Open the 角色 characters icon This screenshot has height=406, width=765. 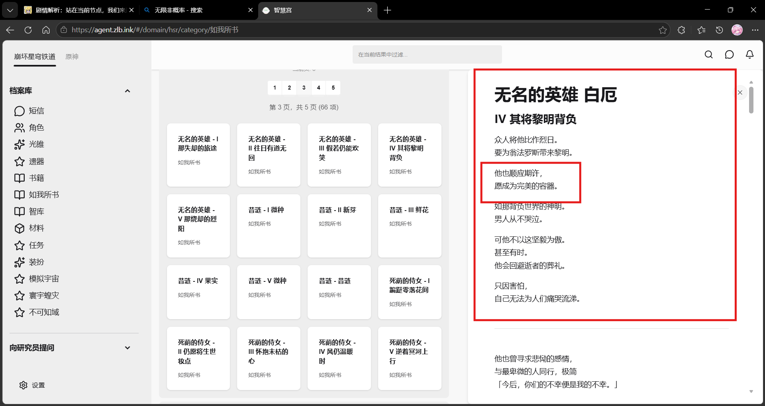(x=20, y=128)
